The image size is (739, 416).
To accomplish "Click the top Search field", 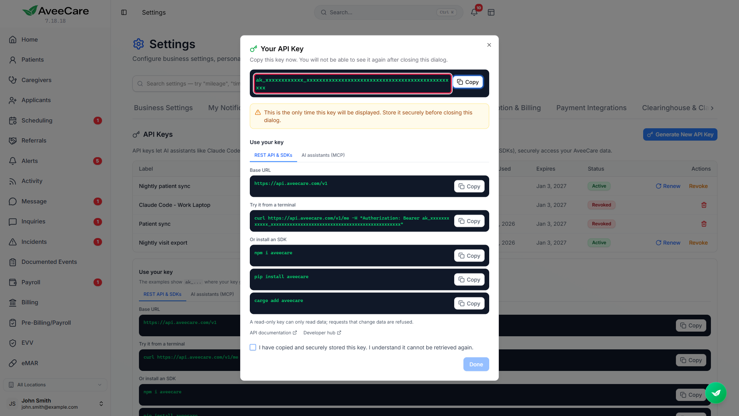I will (x=389, y=12).
